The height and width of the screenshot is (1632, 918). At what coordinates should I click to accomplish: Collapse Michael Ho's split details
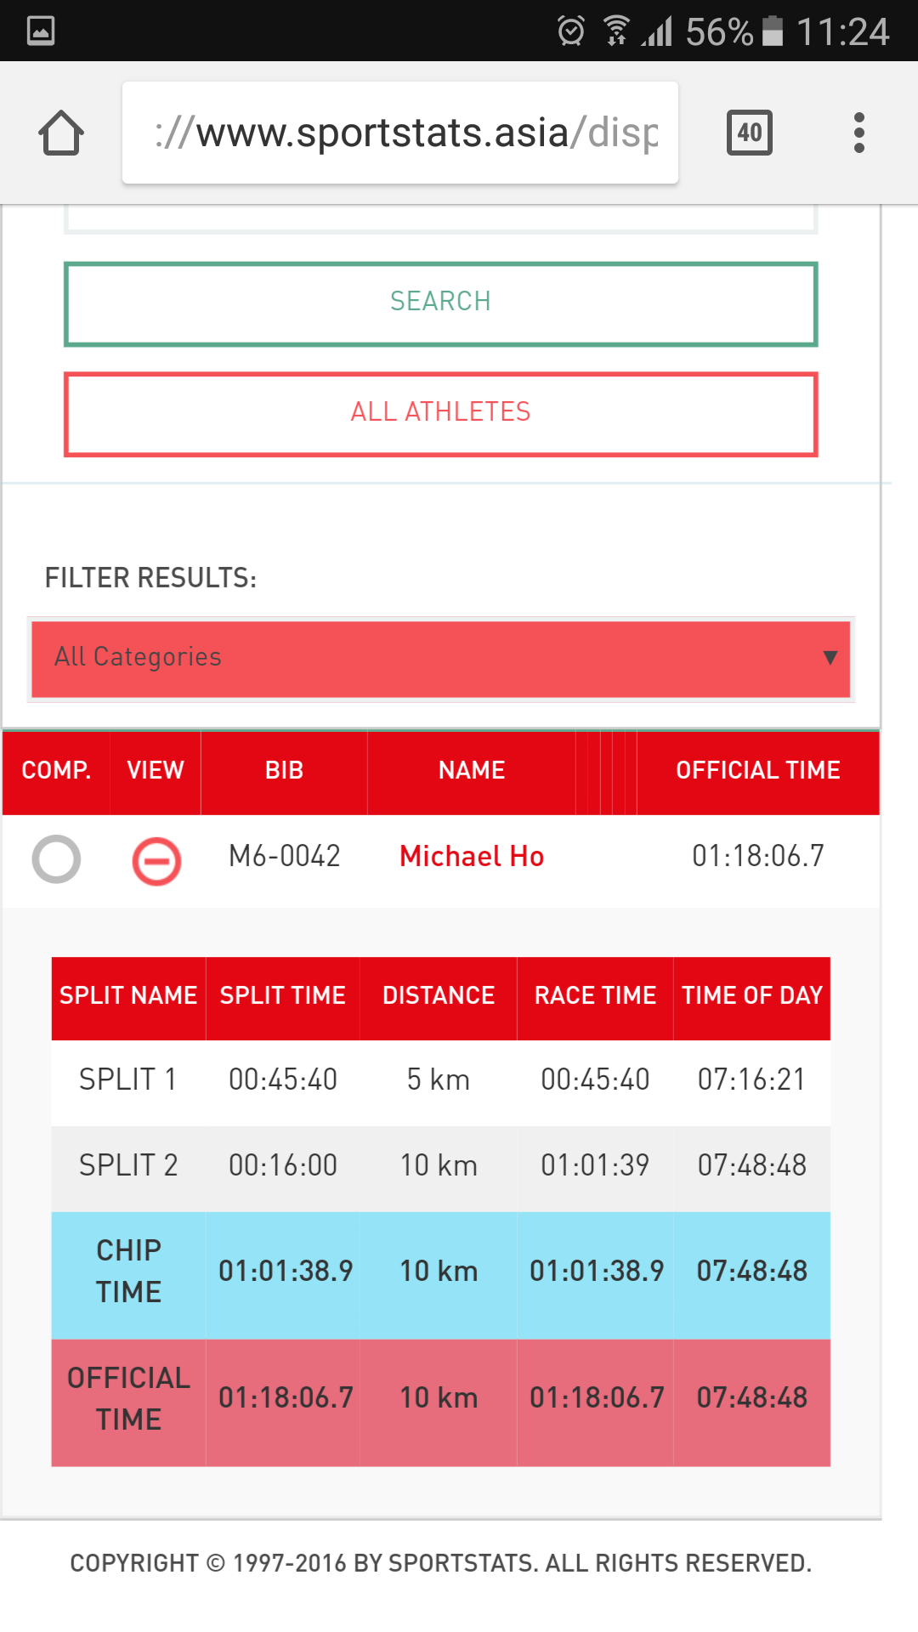pyautogui.click(x=156, y=861)
